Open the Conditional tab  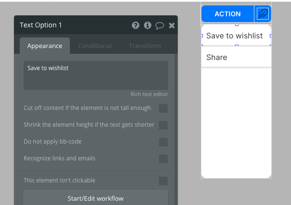[95, 46]
